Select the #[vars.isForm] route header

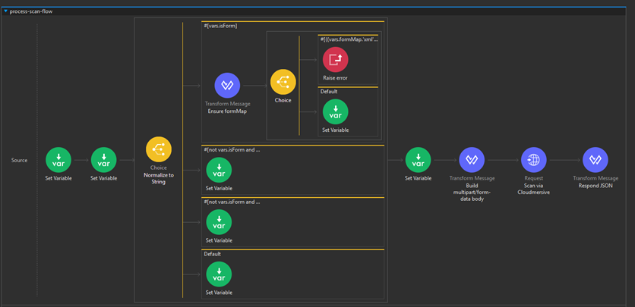pos(221,26)
